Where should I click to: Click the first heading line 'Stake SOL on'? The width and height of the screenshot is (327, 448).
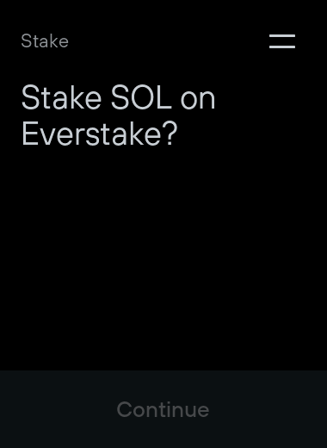[x=118, y=97]
